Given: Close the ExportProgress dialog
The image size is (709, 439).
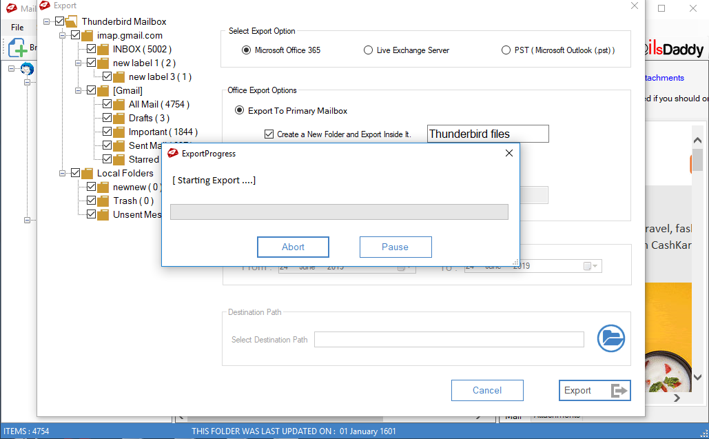Looking at the screenshot, I should coord(508,153).
